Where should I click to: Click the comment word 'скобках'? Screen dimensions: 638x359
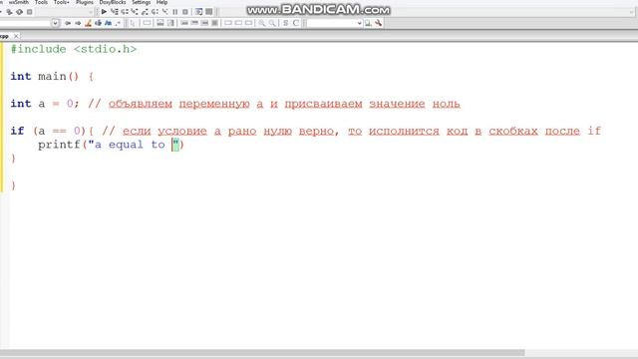(513, 131)
